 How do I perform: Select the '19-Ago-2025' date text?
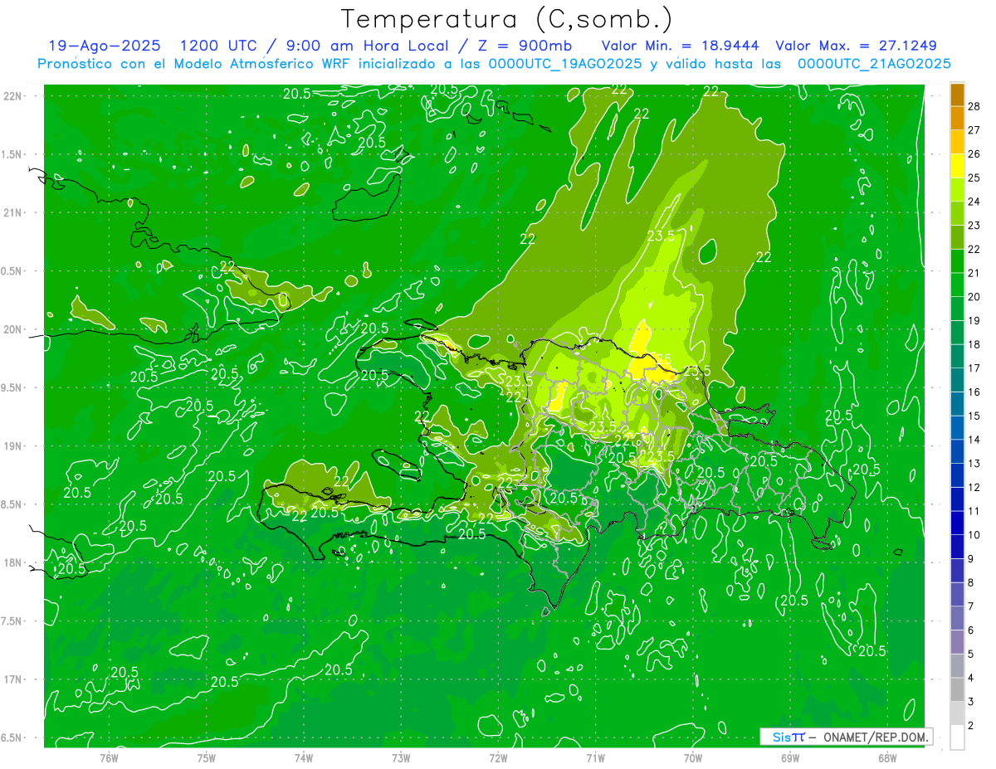(x=105, y=46)
